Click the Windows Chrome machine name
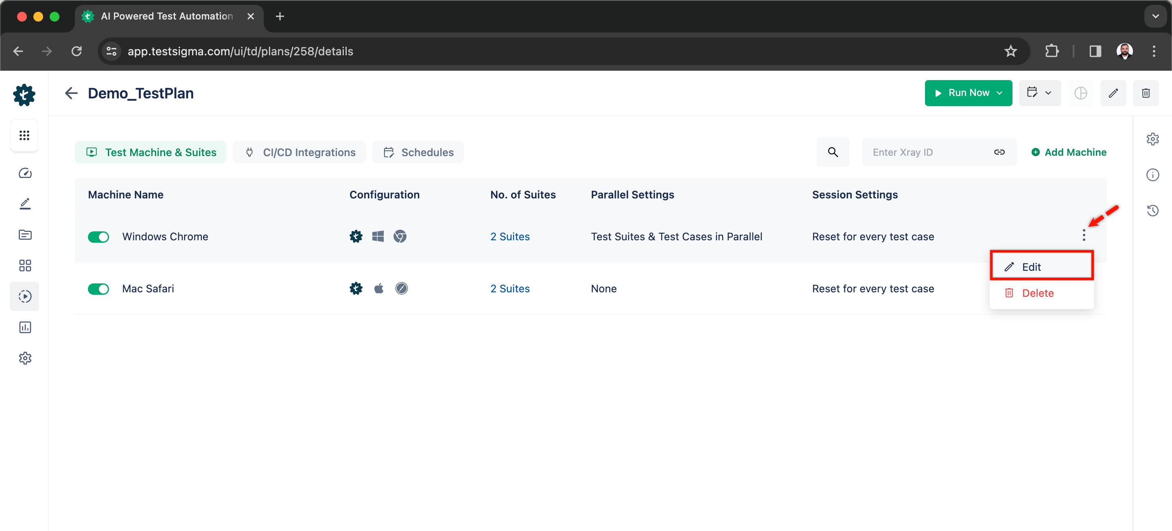Viewport: 1172px width, 531px height. 165,237
